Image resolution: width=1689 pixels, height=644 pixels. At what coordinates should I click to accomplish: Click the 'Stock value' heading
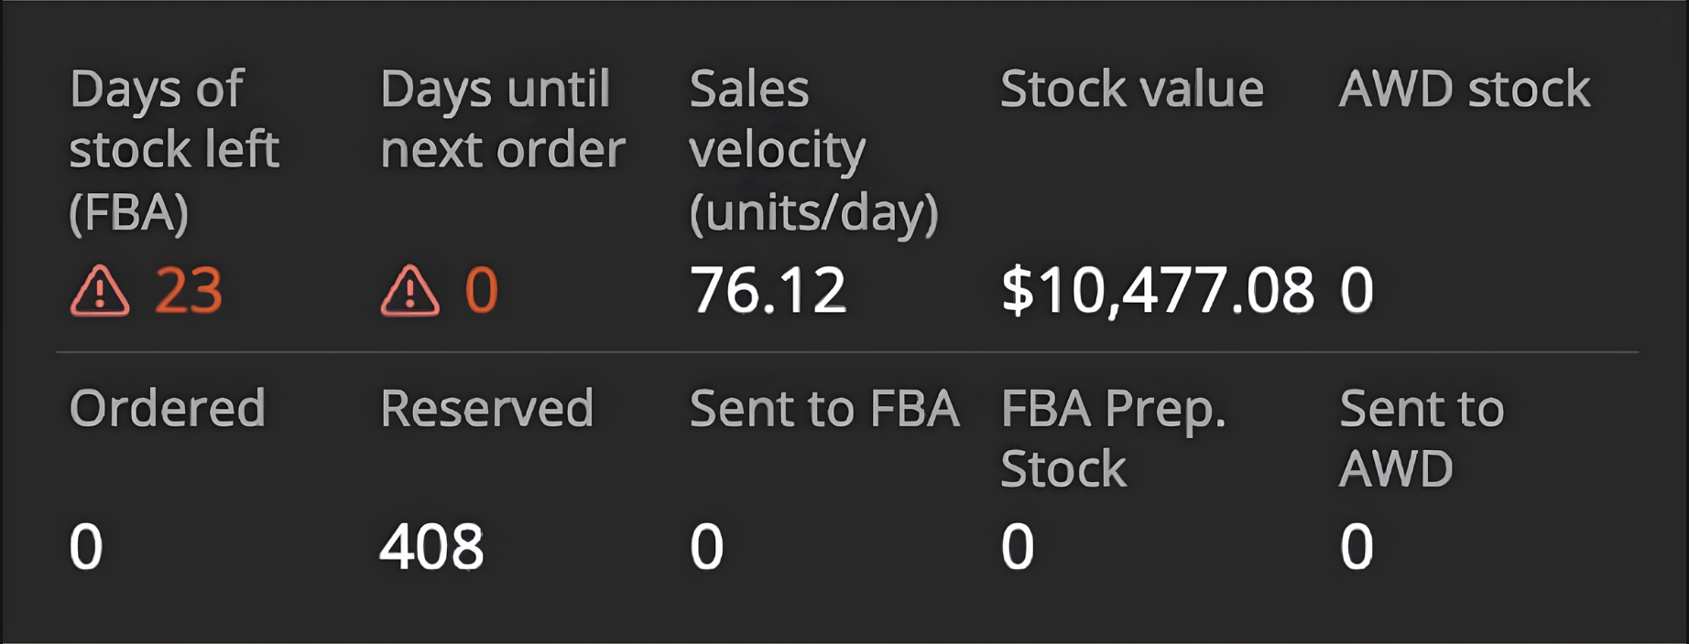[x=1131, y=90]
